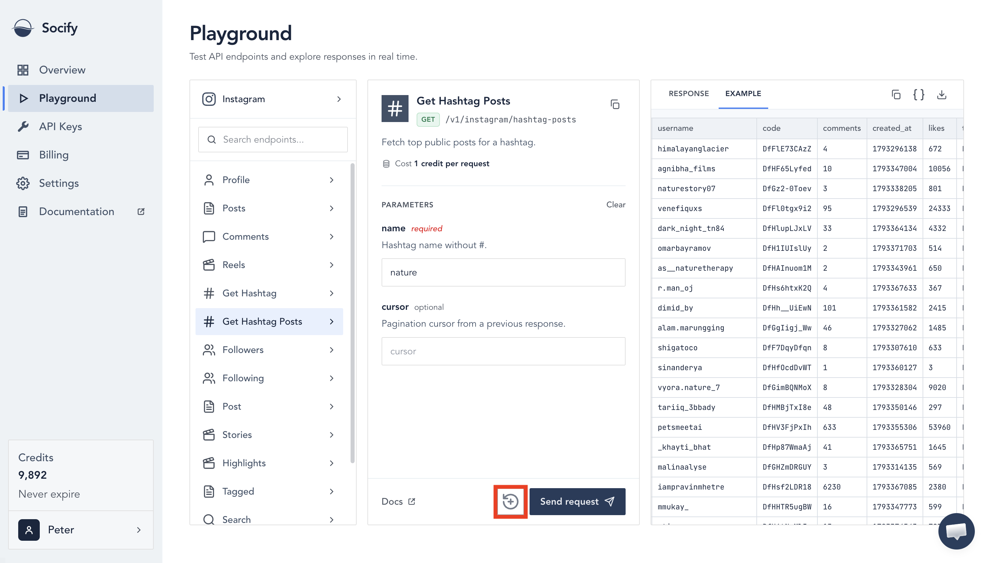
Task: Expand the Instagram platform selector
Action: pos(272,99)
